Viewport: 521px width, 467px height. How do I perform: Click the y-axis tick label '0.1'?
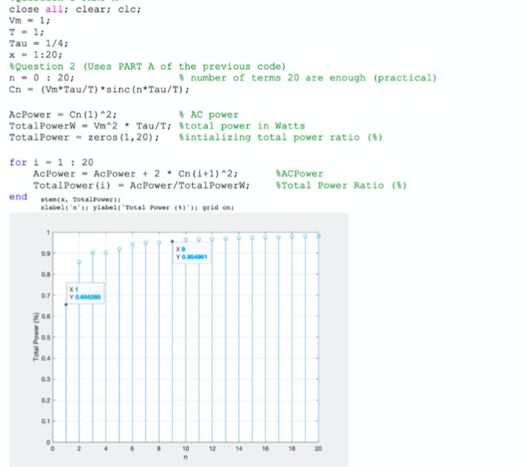(x=46, y=421)
